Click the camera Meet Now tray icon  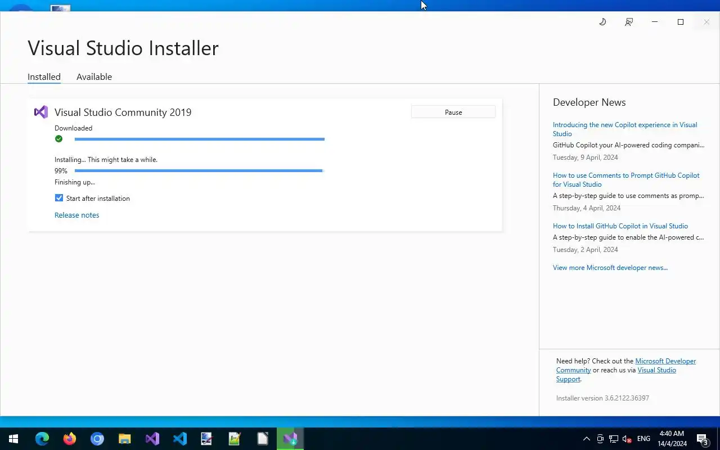coord(600,439)
